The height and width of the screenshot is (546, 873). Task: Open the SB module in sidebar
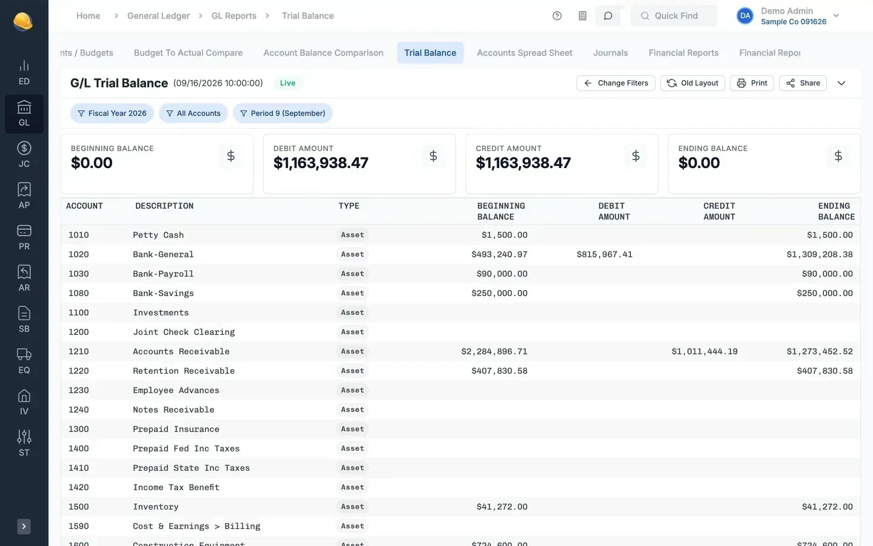[24, 320]
